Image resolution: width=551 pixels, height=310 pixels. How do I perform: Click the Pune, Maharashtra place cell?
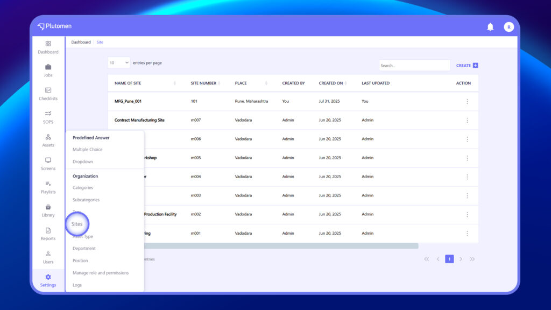(x=251, y=101)
